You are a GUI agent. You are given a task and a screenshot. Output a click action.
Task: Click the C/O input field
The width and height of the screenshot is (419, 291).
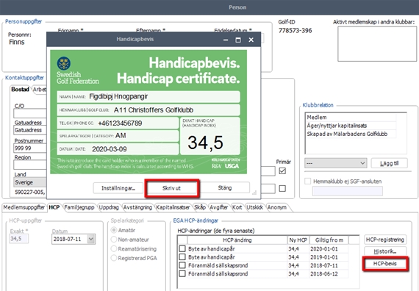click(x=30, y=113)
